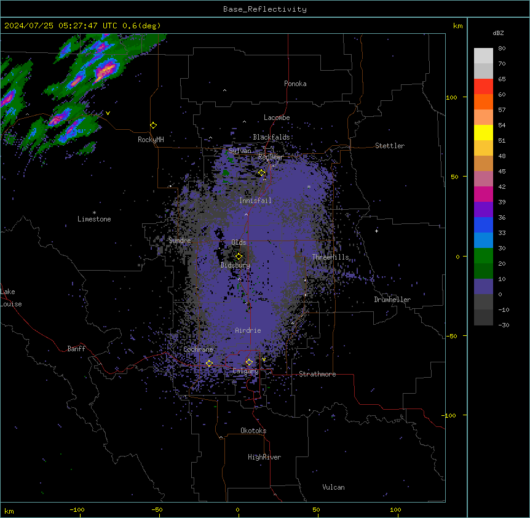Image resolution: width=530 pixels, height=518 pixels.
Task: Select the Cochrane label
Action: point(198,349)
